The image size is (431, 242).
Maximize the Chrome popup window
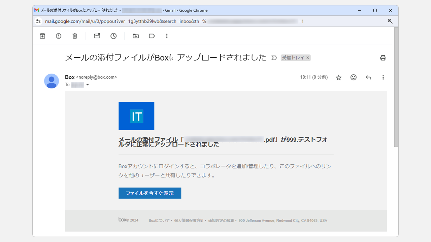point(375,10)
